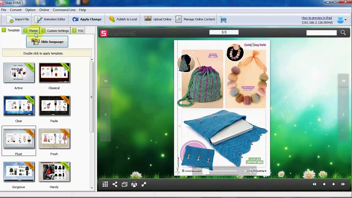
Task: Click Publish to Local
Action: [x=123, y=19]
